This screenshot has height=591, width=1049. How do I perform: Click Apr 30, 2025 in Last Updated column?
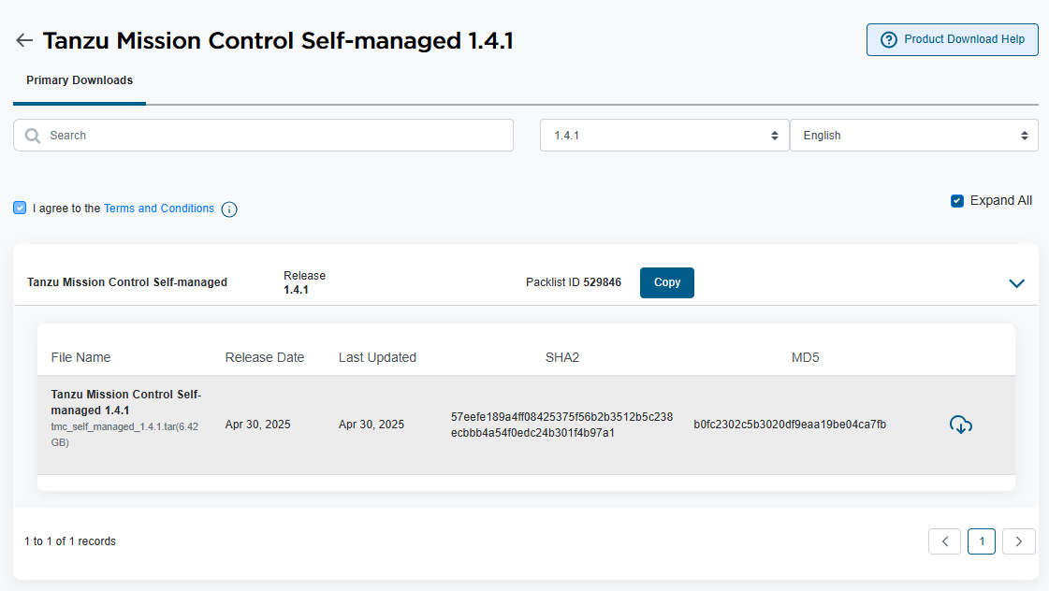click(x=372, y=425)
